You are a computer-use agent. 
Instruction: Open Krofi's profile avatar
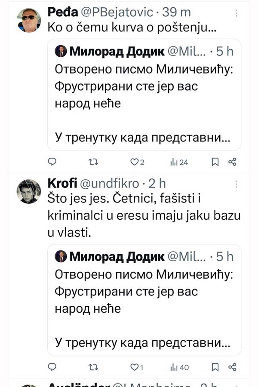pos(29,191)
